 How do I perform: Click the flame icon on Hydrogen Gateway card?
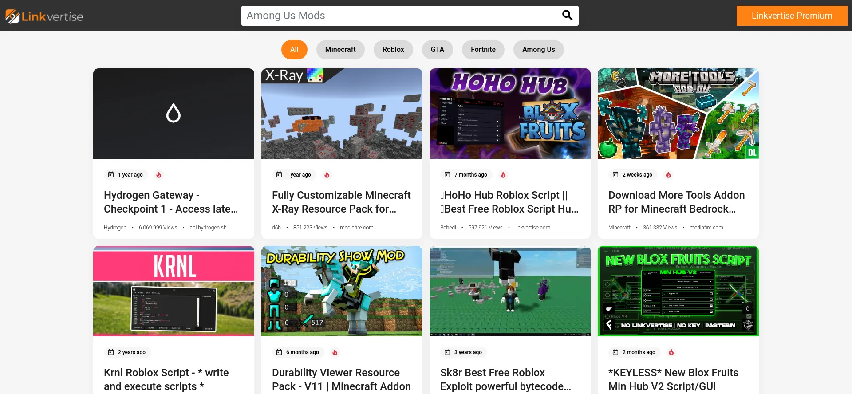tap(159, 175)
